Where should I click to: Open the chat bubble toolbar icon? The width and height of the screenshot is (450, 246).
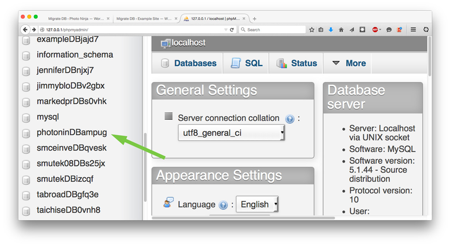[389, 29]
